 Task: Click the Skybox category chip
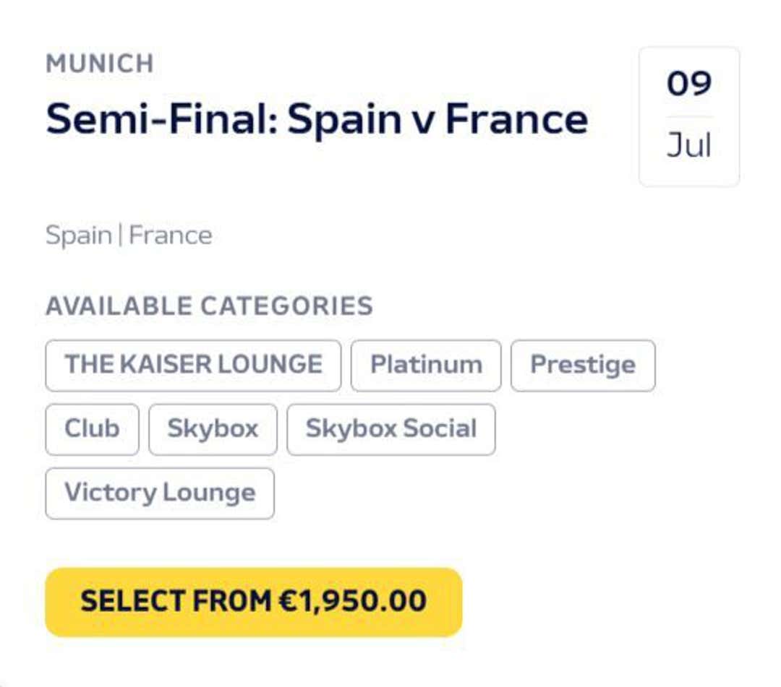click(x=213, y=429)
